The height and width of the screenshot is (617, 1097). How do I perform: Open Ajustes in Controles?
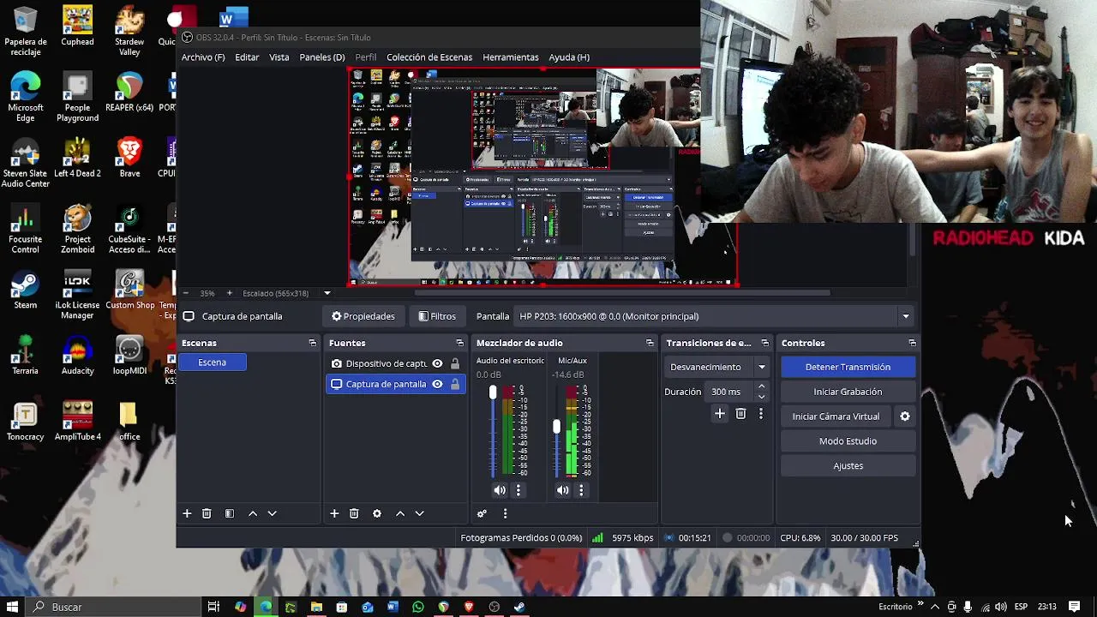[x=848, y=466]
